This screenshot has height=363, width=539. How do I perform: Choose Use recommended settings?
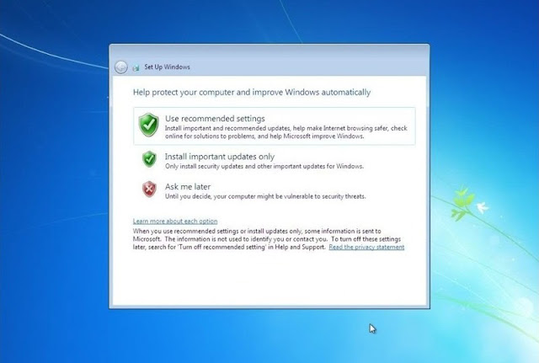click(x=275, y=126)
